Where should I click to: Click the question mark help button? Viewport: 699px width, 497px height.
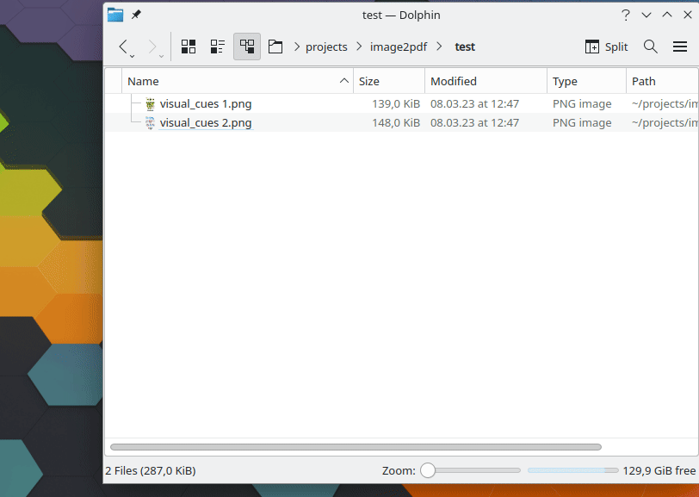[626, 16]
